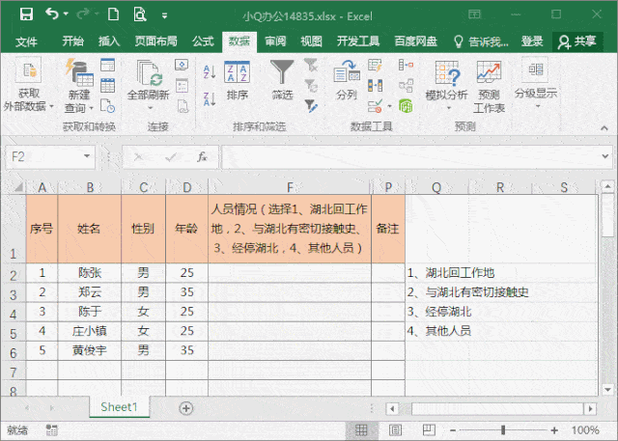Switch to Page Layout view
The width and height of the screenshot is (618, 441).
[x=395, y=430]
